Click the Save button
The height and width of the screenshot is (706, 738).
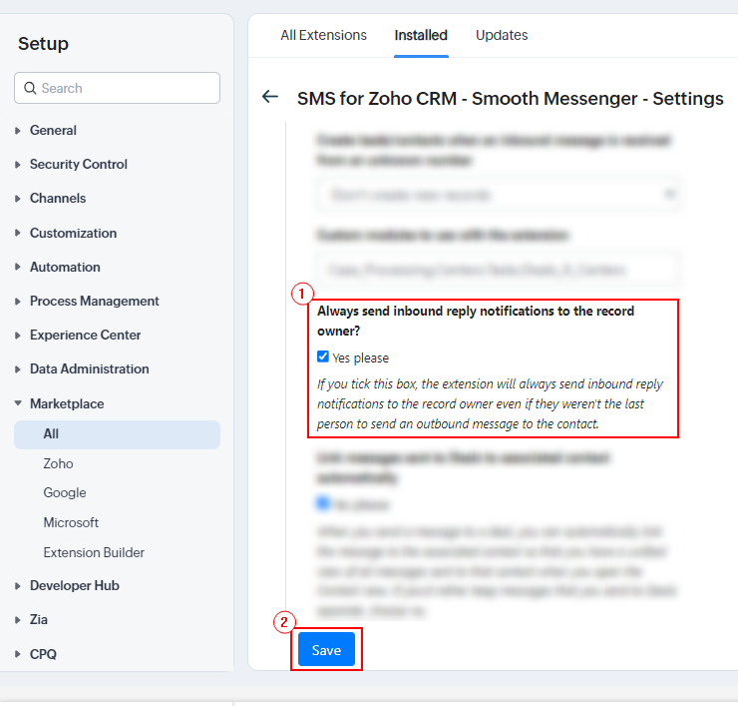[326, 650]
